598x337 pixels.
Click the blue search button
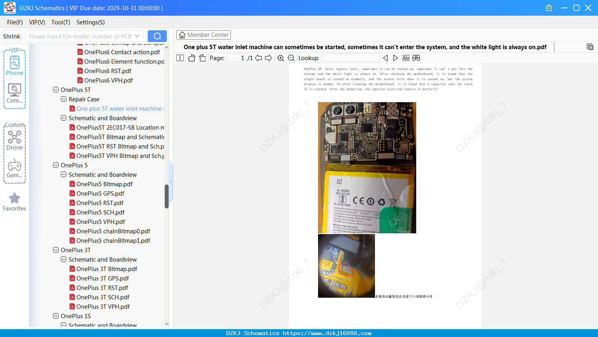[157, 36]
